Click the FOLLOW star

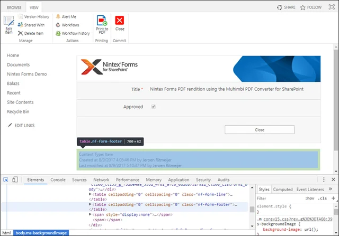(x=302, y=7)
